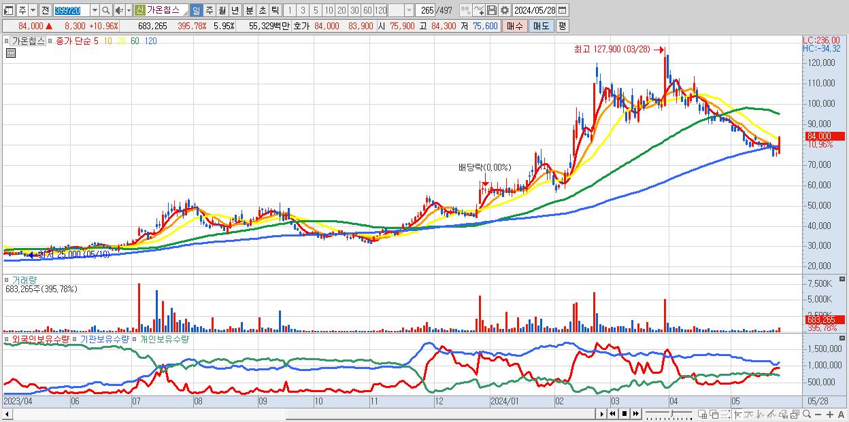Click the 기관보유수량 legend label
Viewport: 849px width, 422px height.
[x=105, y=338]
